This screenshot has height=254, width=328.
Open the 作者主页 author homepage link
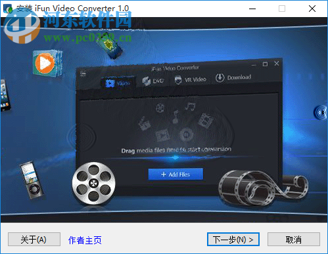[85, 240]
